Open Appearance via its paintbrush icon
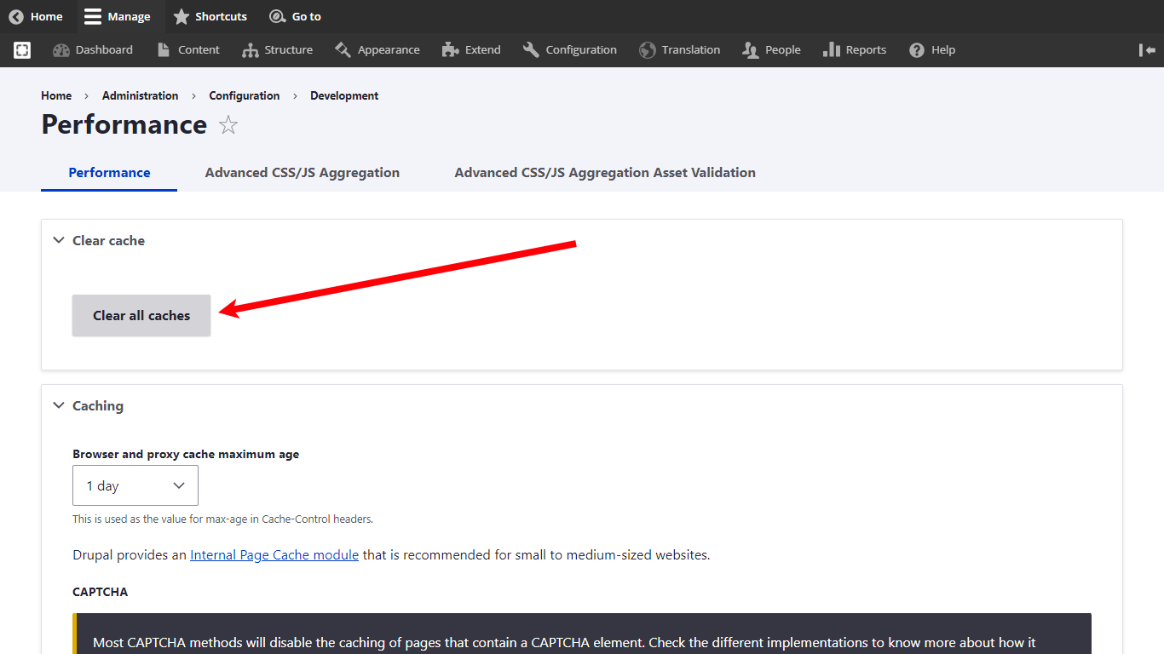Screen dimensions: 1164x654 pos(343,50)
